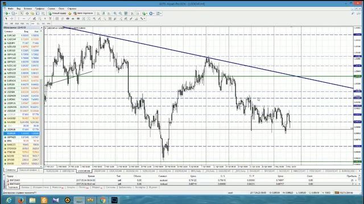Close the Market Watch panel

coord(42,28)
